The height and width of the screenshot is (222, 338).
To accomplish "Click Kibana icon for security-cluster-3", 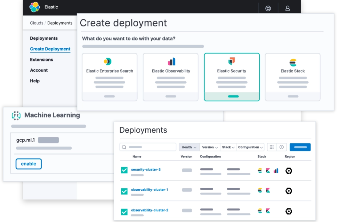I will [268, 171].
